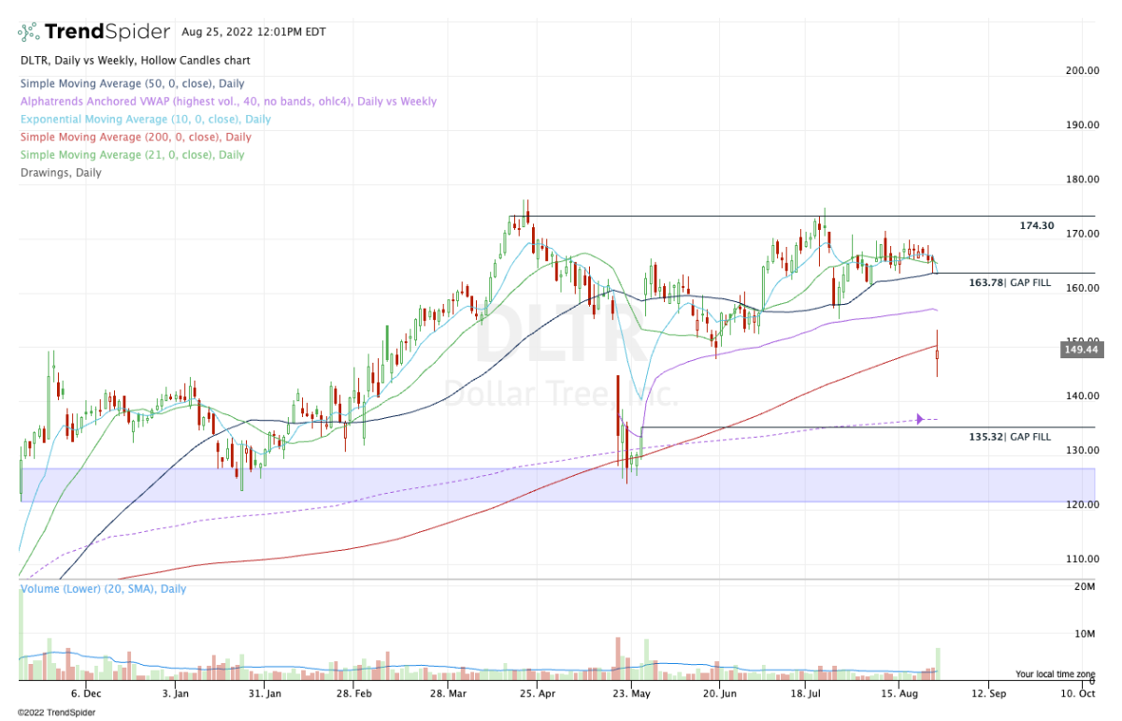The width and height of the screenshot is (1122, 721).
Task: Click the 'Volume (Lower) (20, SMA), Daily' label
Action: coord(103,589)
